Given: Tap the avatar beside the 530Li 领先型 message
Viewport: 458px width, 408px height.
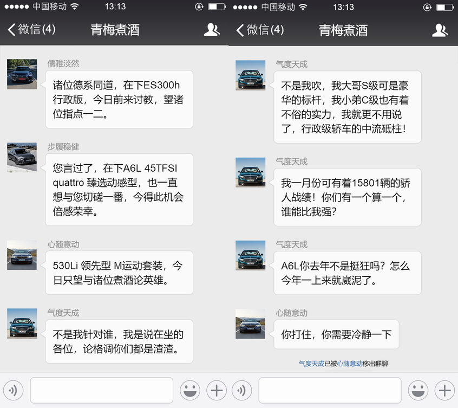Looking at the screenshot, I should [22, 255].
